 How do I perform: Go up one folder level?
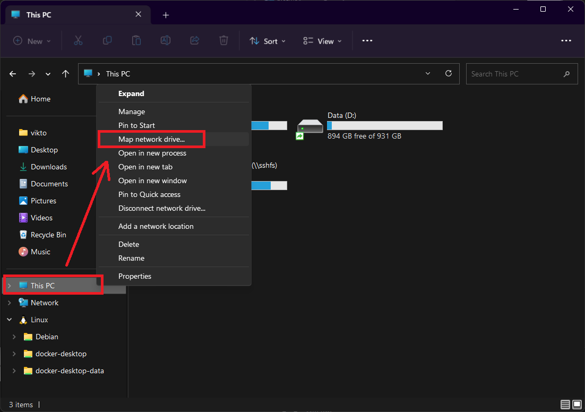pyautogui.click(x=66, y=74)
